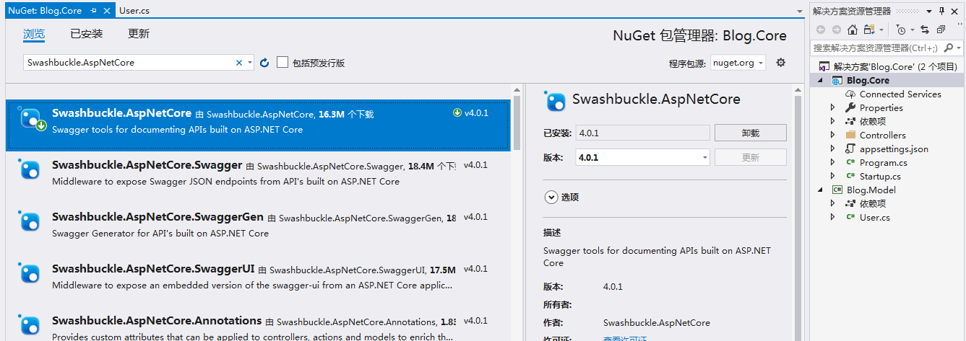Screen dimensions: 966x341
Task: Select the Swashbuckle.AspNetCore.Annotations package row
Action: 258,326
